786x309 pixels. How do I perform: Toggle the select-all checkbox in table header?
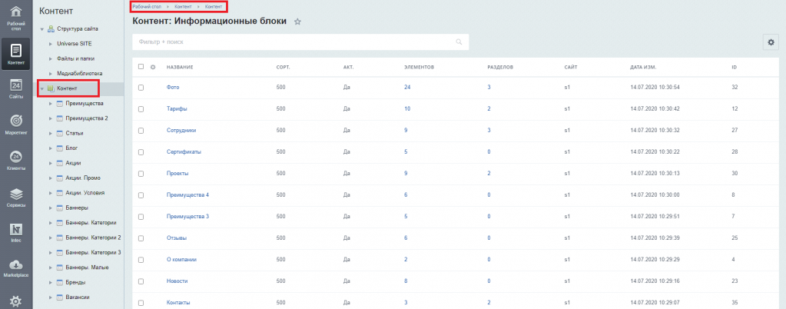click(141, 67)
